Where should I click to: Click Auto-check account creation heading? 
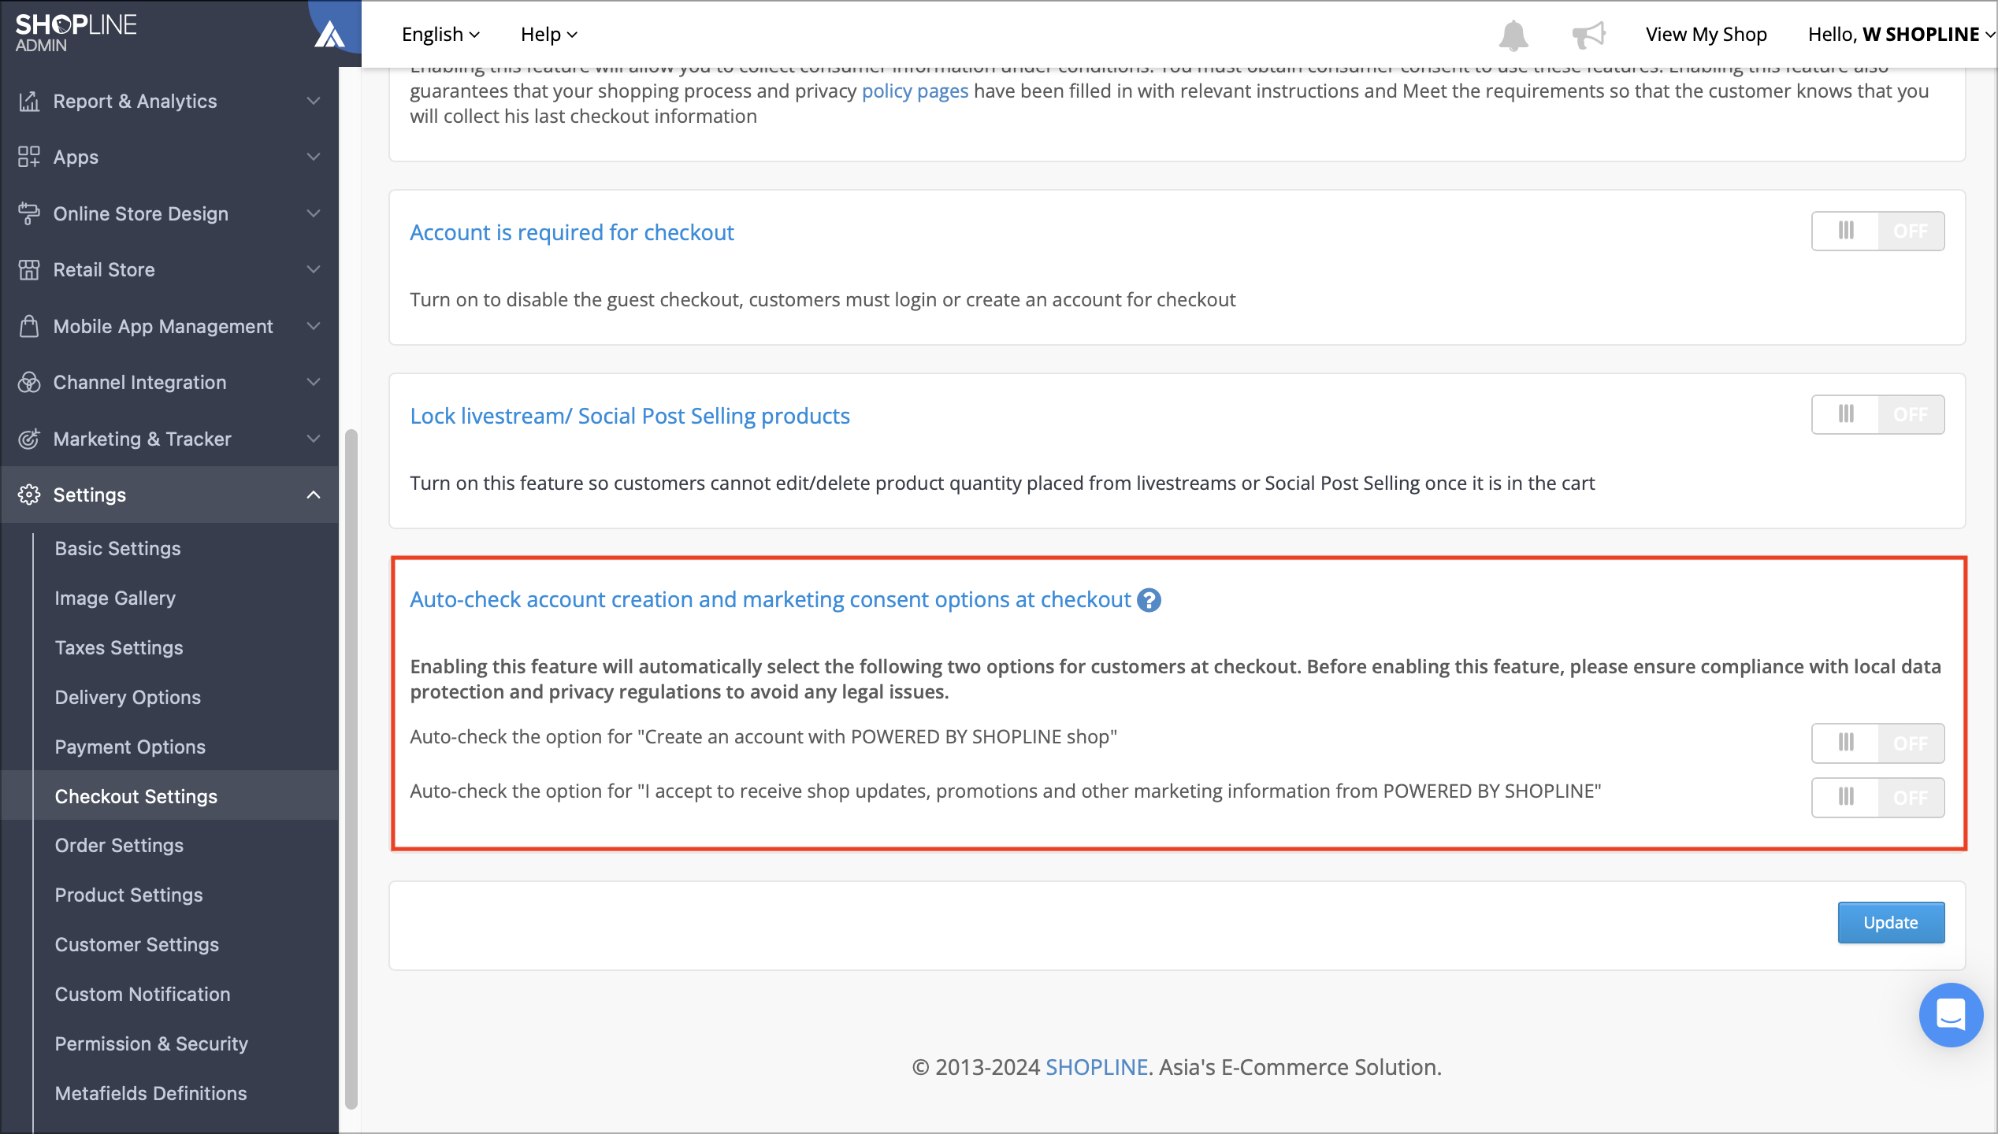pyautogui.click(x=770, y=599)
